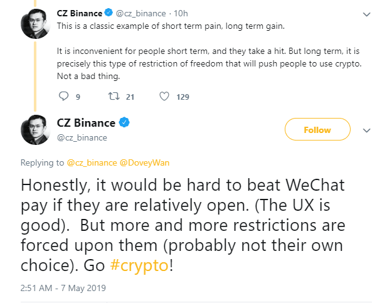Open the 2:51 AM - 7 May 2019 timestamp
392x303 pixels.
point(63,289)
